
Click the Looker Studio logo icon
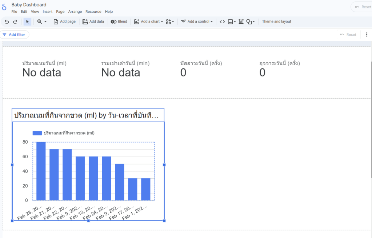click(4, 8)
